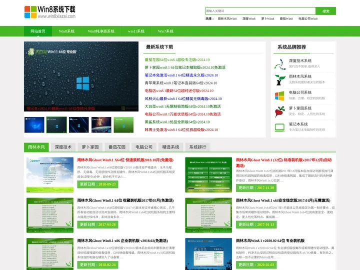Open 青苹果系统win8.1笔记本直装版 link
This screenshot has width=360, height=270.
click(x=180, y=83)
